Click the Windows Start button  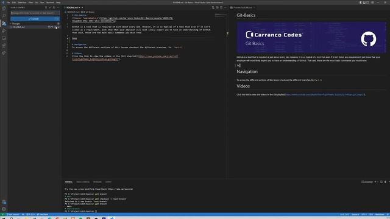[x=4, y=218]
